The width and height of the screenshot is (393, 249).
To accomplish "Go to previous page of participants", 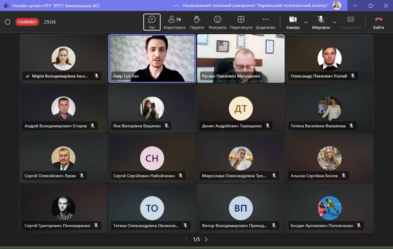I will click(187, 239).
